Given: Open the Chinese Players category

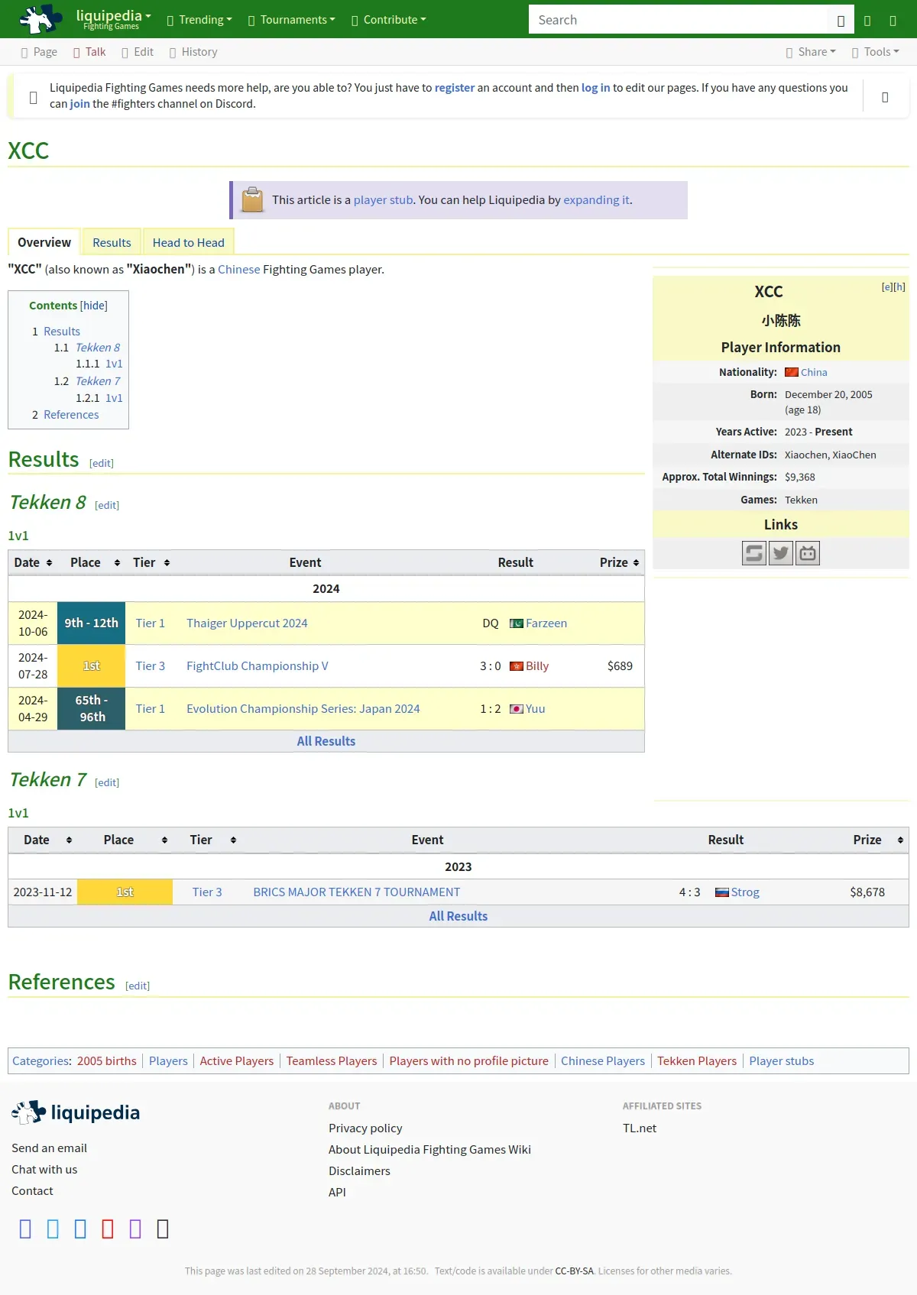Looking at the screenshot, I should tap(603, 1061).
